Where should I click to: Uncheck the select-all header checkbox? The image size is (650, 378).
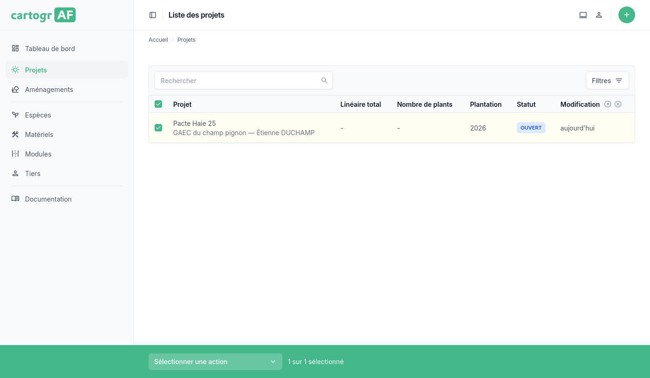point(158,104)
